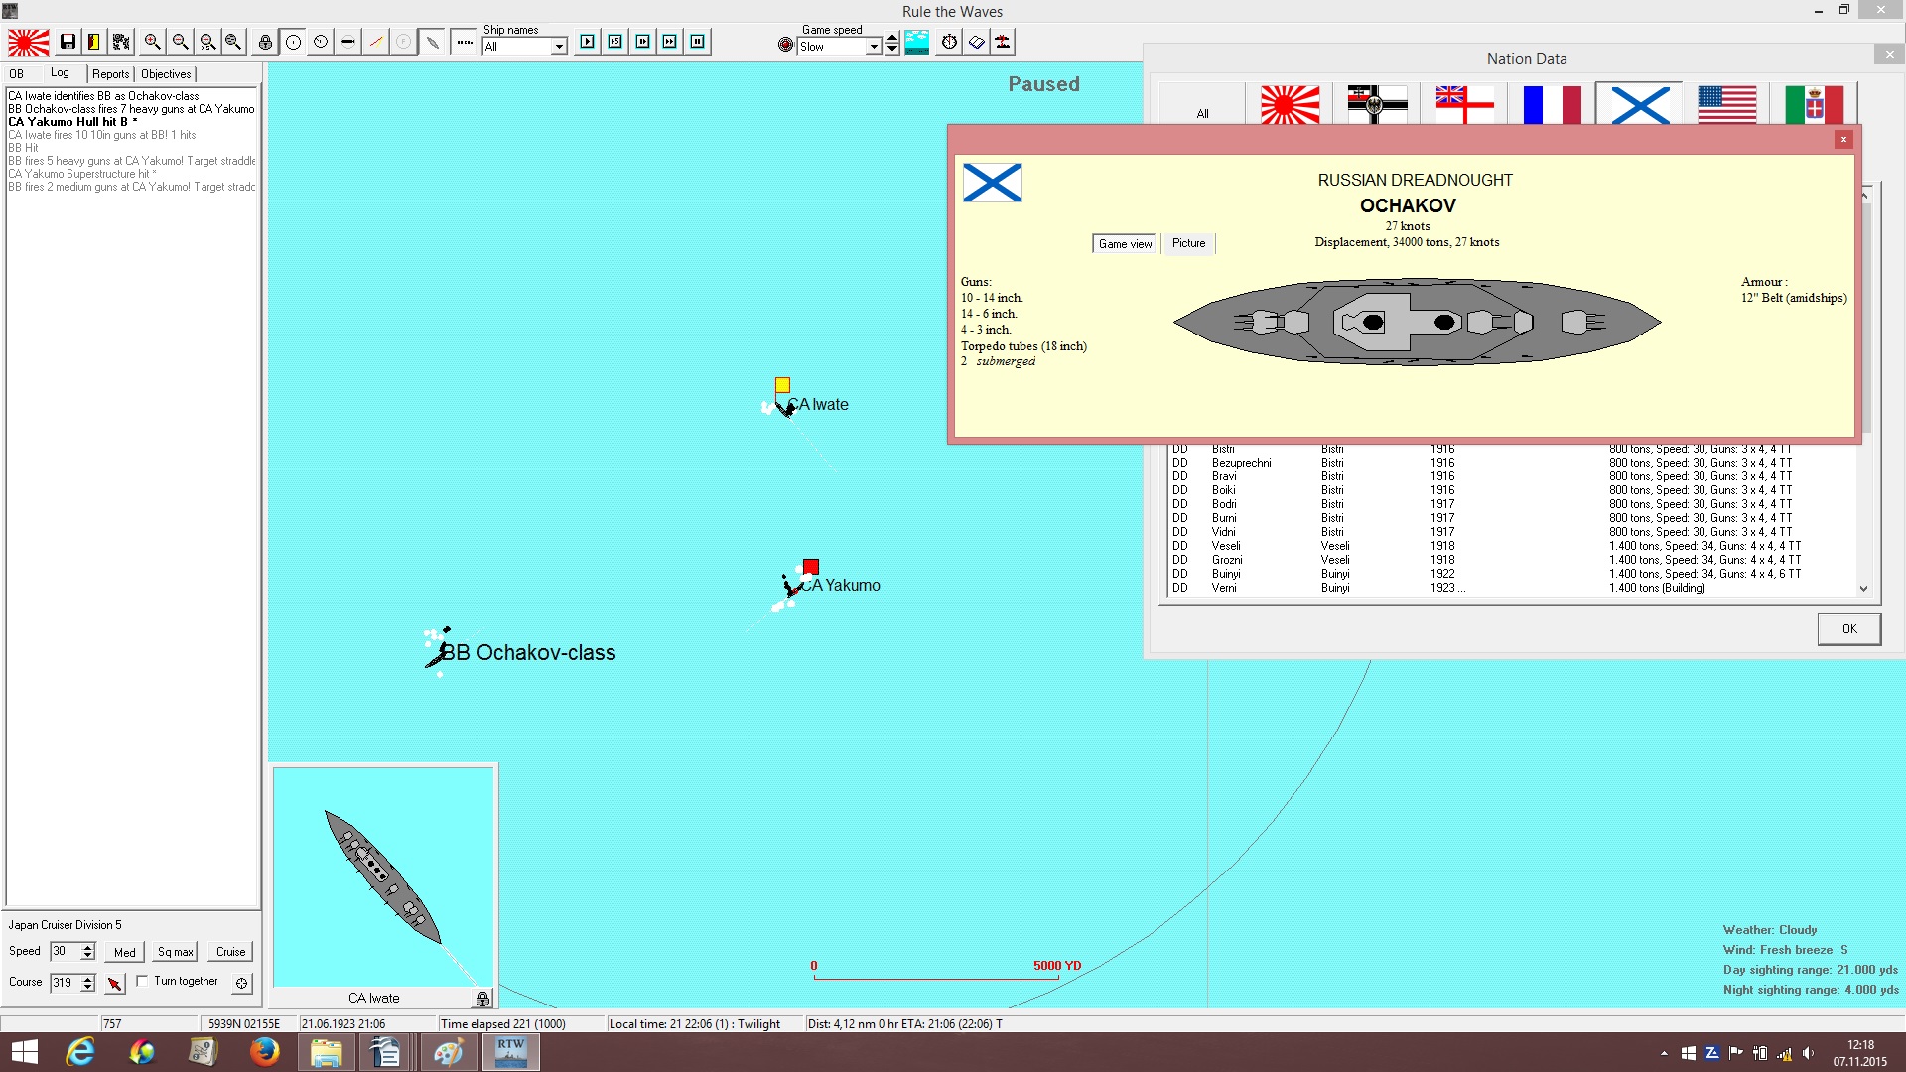Screen dimensions: 1906x1072
Task: Click the Japanese rising sun flag toolbar icon
Action: 29,42
